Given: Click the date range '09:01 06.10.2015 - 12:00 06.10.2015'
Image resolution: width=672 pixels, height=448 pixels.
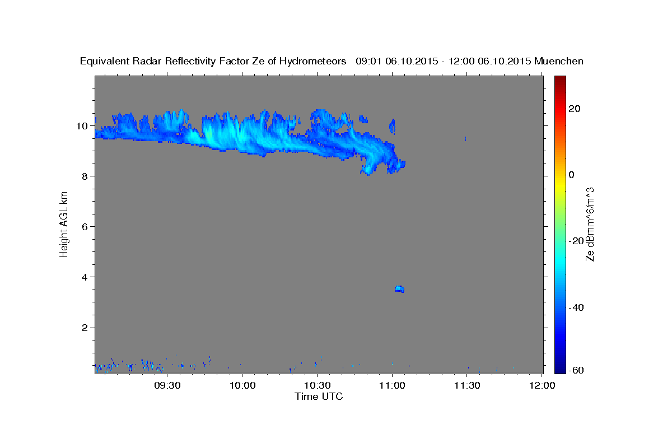Looking at the screenshot, I should pyautogui.click(x=444, y=61).
